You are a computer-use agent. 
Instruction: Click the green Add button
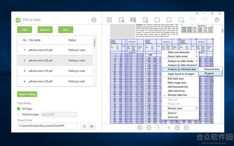tap(25, 30)
